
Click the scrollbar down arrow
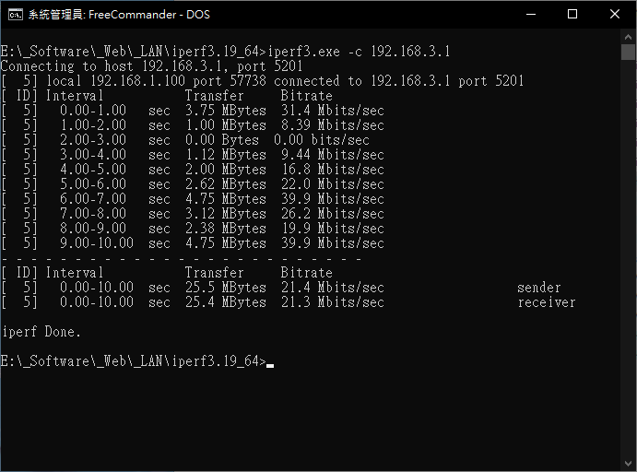(x=628, y=464)
